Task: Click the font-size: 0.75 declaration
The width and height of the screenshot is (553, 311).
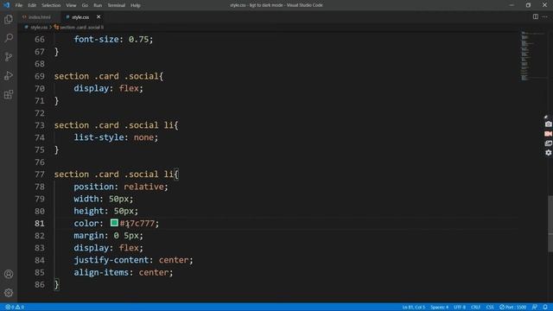Action: click(x=113, y=39)
